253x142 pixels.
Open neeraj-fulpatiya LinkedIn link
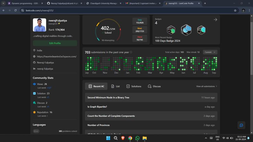tap(45, 68)
